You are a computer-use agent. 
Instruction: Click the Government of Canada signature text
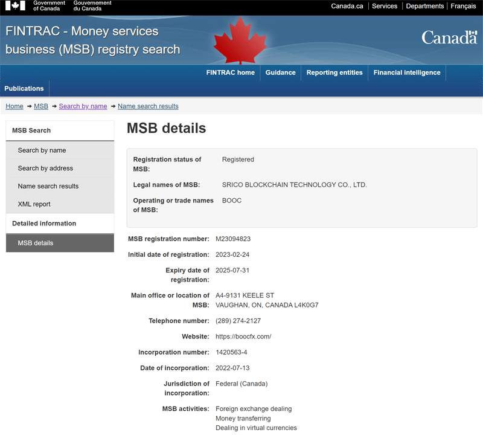tap(49, 5)
